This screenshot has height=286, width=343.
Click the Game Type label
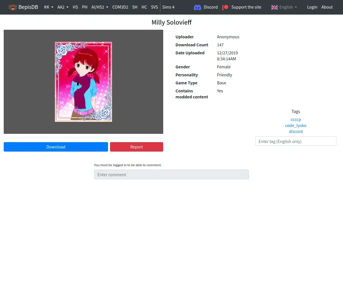(186, 83)
